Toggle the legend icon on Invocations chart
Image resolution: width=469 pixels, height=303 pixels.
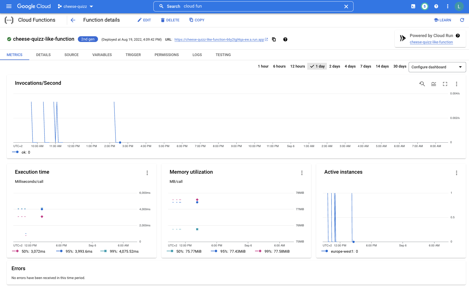click(433, 84)
